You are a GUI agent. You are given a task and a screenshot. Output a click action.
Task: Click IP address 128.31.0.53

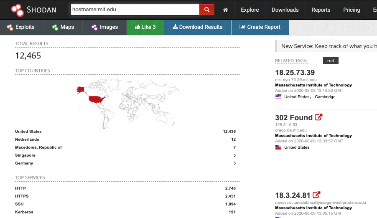(286, 125)
